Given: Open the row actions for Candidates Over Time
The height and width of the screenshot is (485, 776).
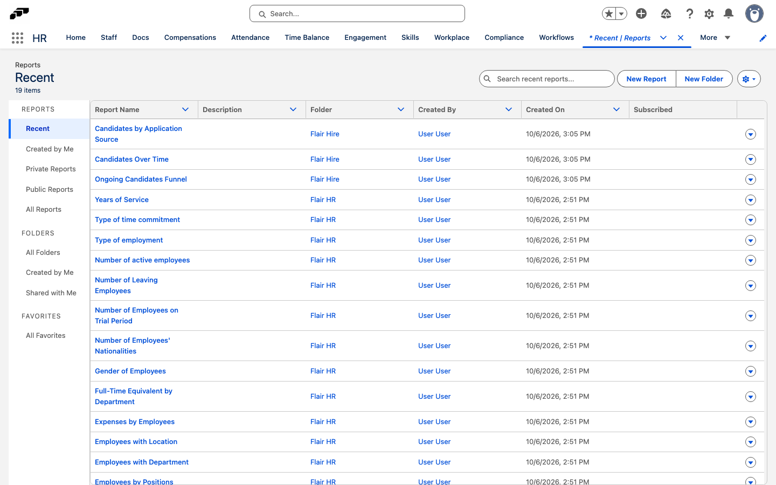Looking at the screenshot, I should point(751,160).
